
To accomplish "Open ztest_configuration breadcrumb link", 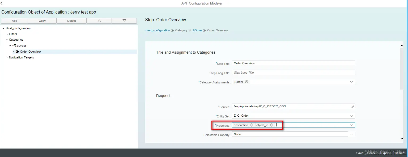I will tap(158, 30).
